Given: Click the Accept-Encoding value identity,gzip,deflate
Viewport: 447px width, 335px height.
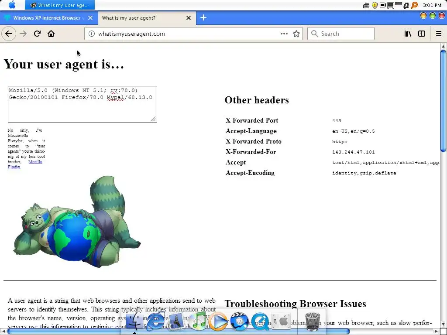Looking at the screenshot, I should pos(364,173).
